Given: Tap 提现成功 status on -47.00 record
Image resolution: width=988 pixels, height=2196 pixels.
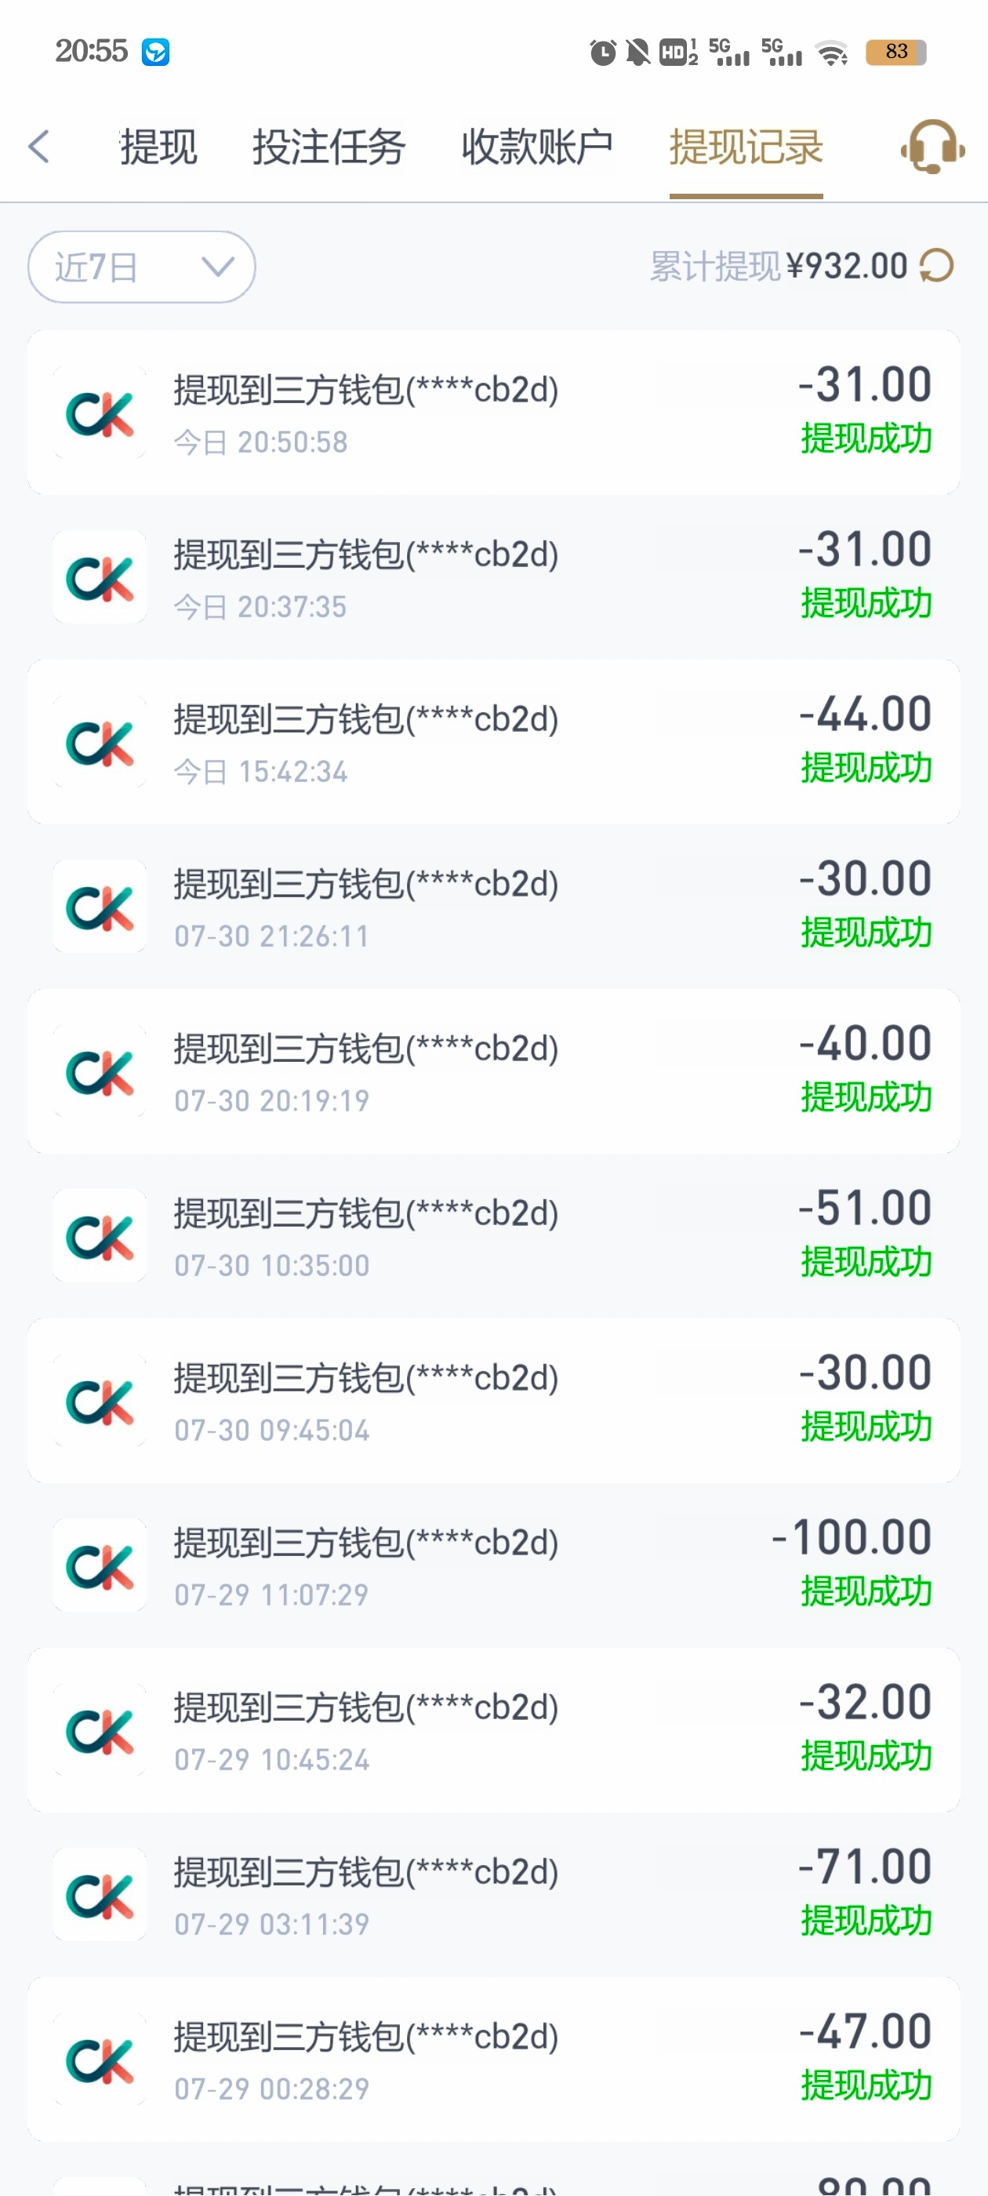Looking at the screenshot, I should coord(866,2086).
